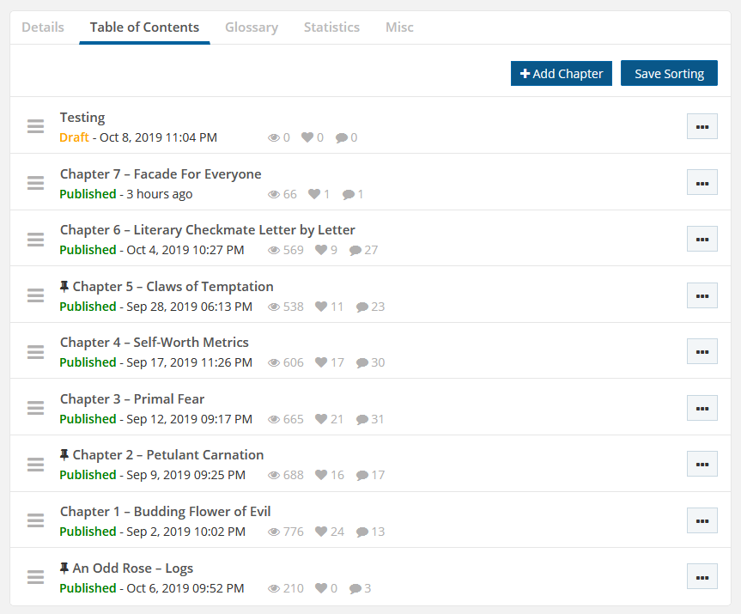
Task: Click the drag handle for Testing chapter
Action: tap(35, 126)
